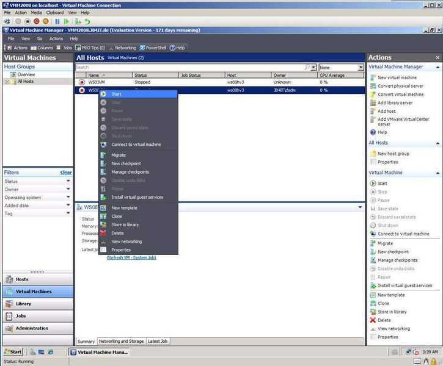The image size is (443, 366).
Task: Choose New checkpoint in context menu
Action: coord(138,163)
